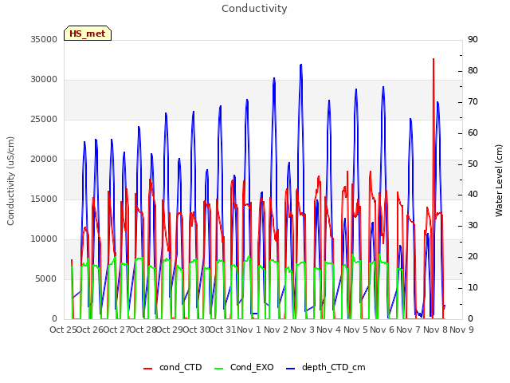Click the Nov 6 date tick label
Screen dimensions: 510x383
coord(382,330)
